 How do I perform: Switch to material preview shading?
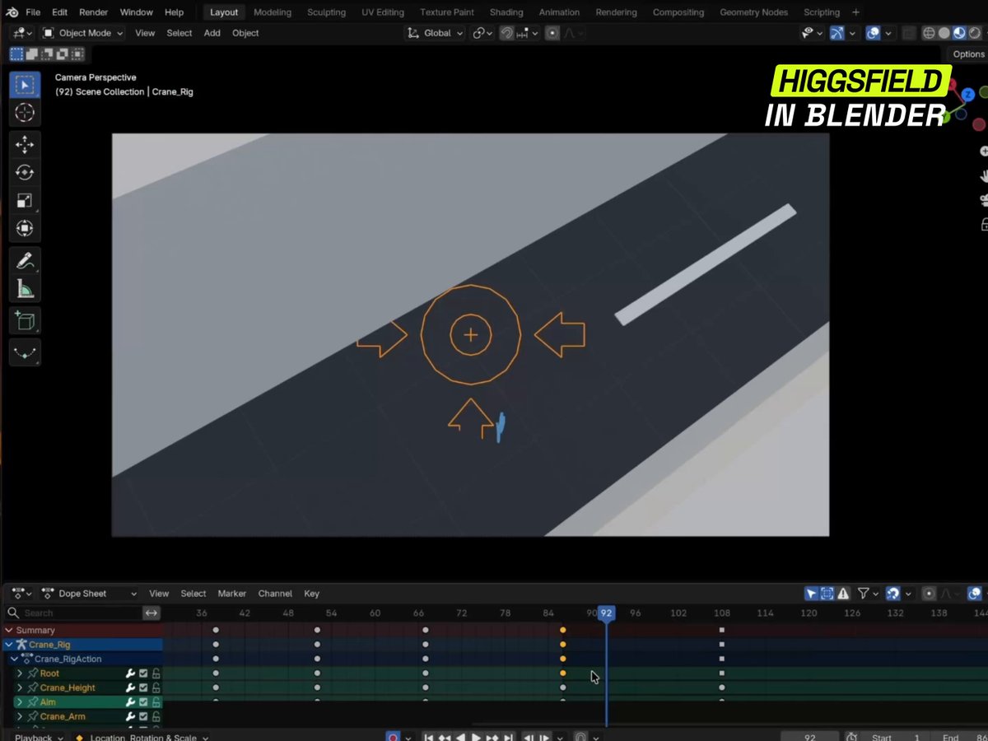click(959, 33)
